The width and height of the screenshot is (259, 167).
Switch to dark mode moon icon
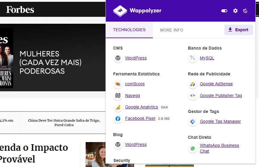pos(245,11)
